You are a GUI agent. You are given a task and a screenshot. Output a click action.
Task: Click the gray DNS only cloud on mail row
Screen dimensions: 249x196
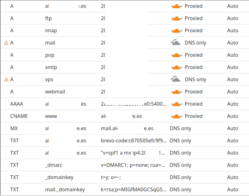point(175,42)
